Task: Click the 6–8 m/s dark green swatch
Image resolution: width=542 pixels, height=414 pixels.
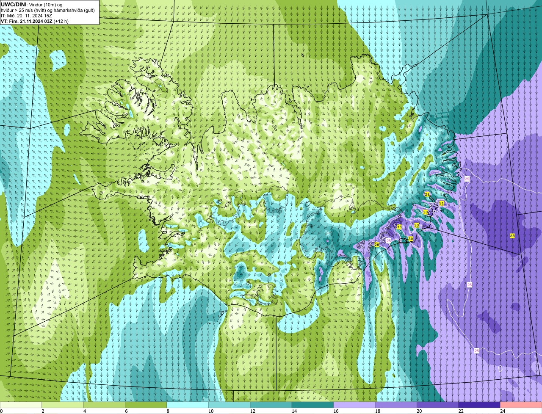Action: coord(146,405)
